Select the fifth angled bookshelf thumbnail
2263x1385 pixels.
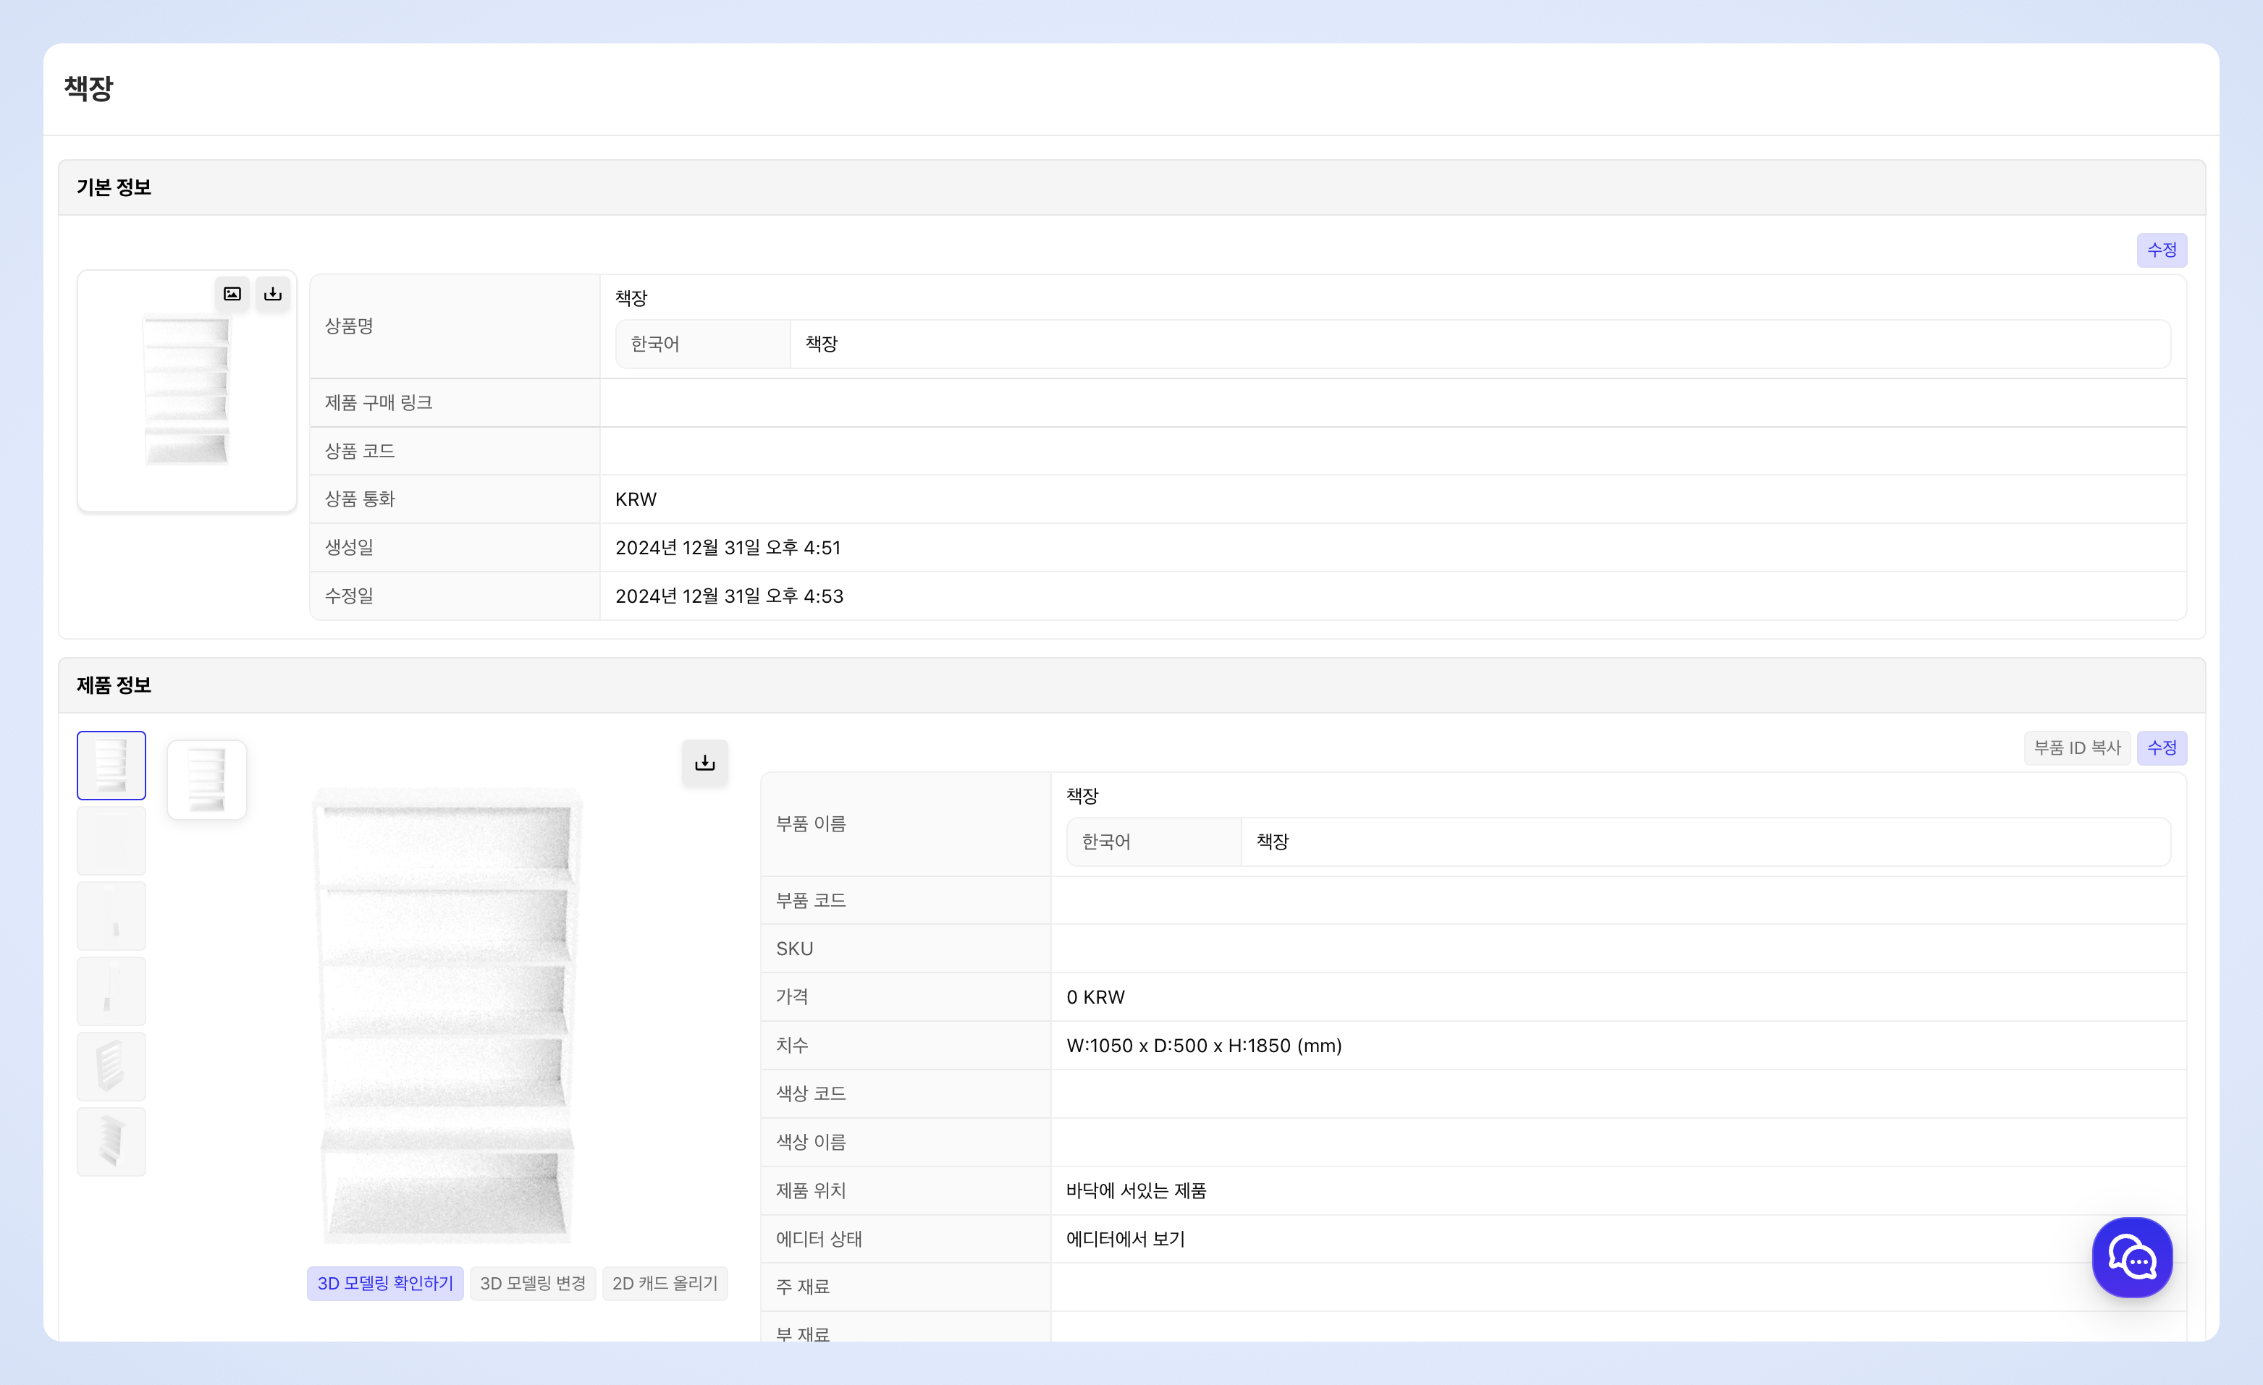point(111,1067)
